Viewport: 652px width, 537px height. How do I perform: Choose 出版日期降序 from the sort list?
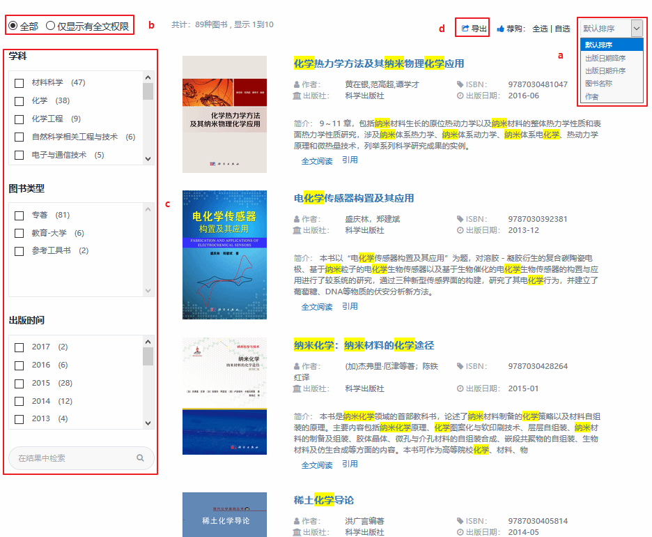605,58
